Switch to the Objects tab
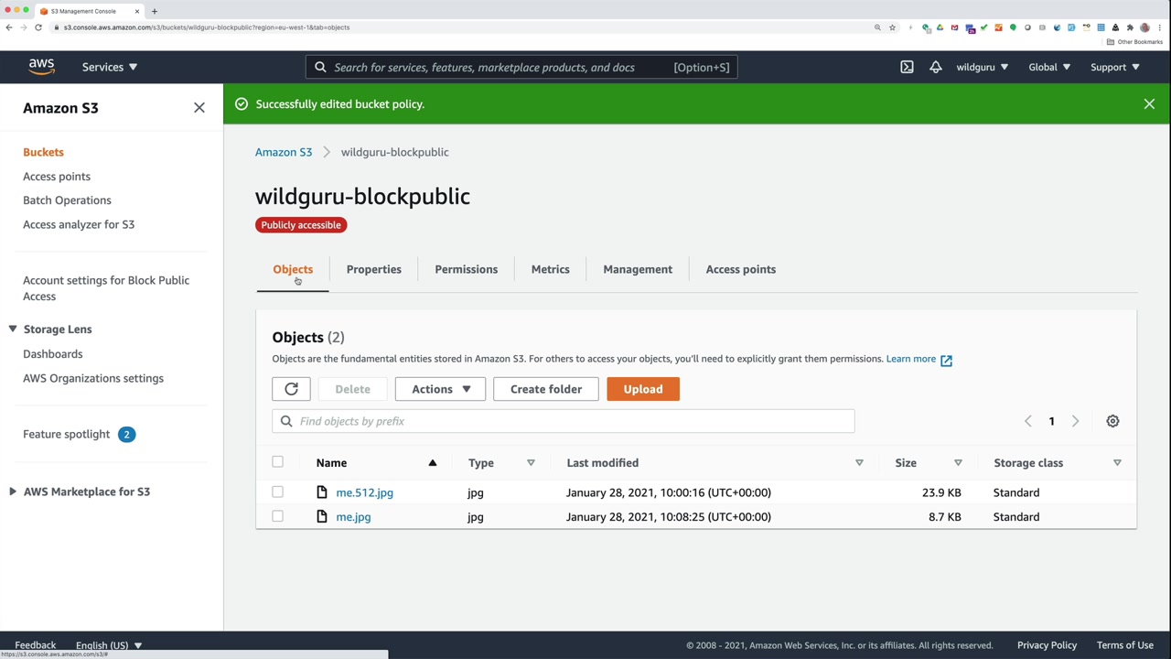Viewport: 1171px width, 659px height. [x=293, y=270]
